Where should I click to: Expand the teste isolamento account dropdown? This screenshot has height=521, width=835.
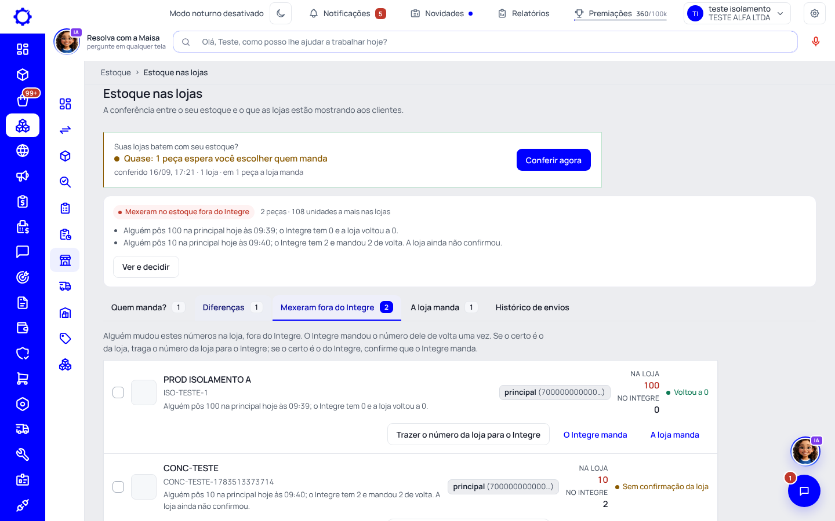[738, 13]
